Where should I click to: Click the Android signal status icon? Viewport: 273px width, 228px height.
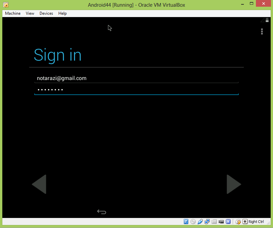point(262,20)
